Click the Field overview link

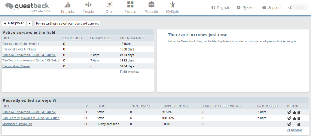(130, 72)
